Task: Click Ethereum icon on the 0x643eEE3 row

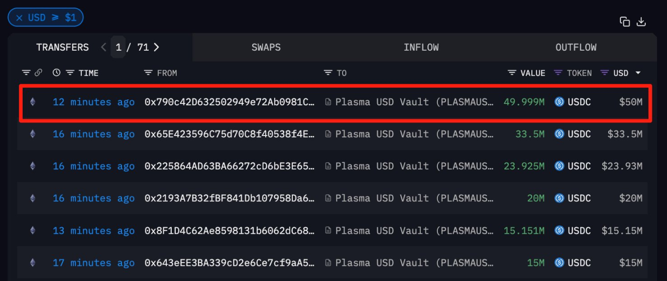Action: [33, 262]
